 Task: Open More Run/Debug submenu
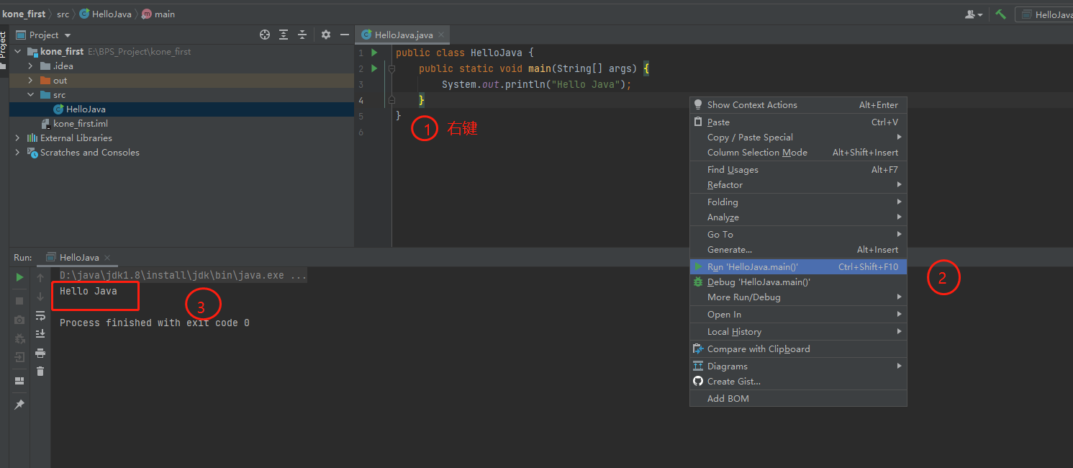[798, 297]
